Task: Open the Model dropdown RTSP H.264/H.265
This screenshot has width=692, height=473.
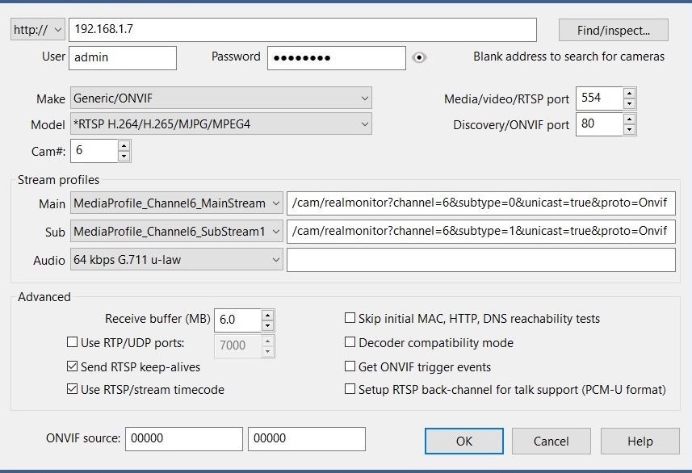Action: point(221,124)
